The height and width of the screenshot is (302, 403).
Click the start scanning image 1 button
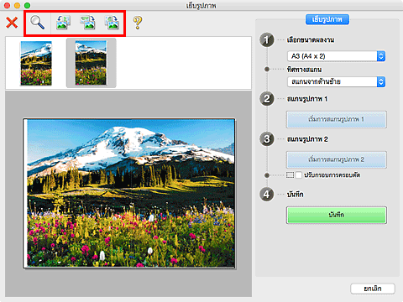tap(337, 119)
